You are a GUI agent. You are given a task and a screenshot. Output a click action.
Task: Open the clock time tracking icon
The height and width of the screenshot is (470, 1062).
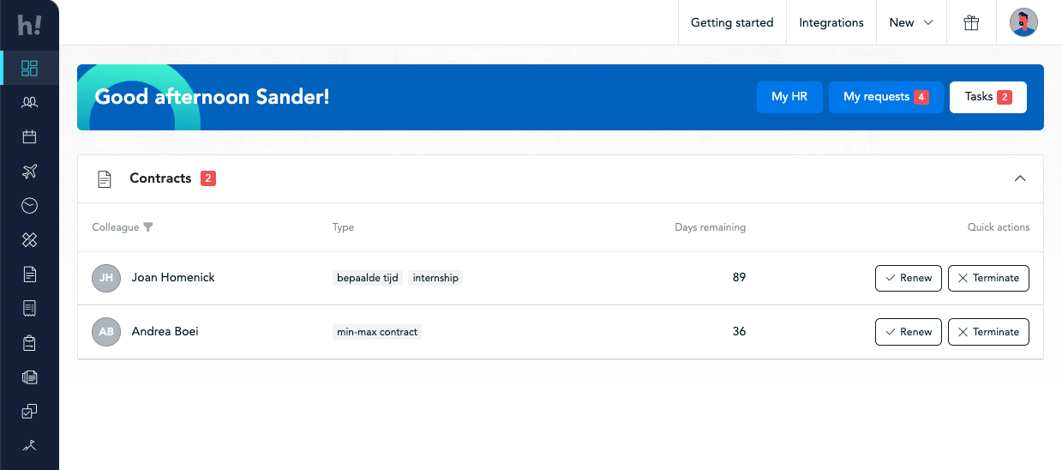[29, 206]
